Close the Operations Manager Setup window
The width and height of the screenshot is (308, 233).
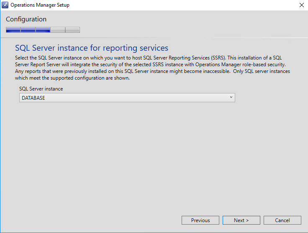(x=302, y=5)
